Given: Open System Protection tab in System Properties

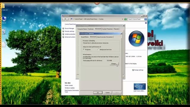Looking at the screenshot, I should (107, 29).
